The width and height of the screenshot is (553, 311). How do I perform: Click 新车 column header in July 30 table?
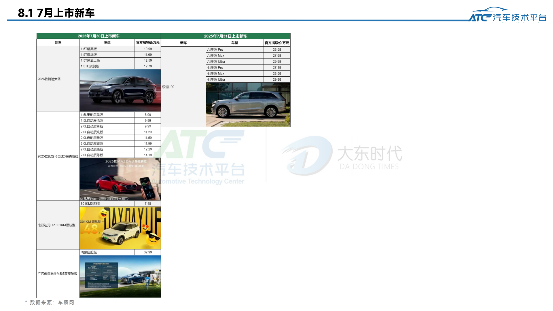[x=58, y=43]
